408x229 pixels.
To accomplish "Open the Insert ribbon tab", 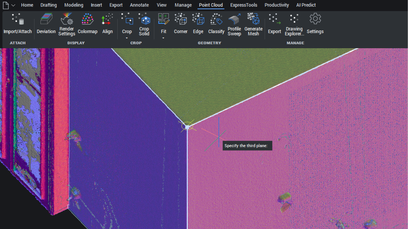I will (97, 5).
